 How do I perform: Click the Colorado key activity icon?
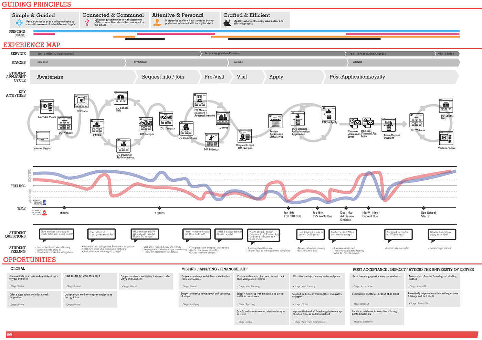point(81,101)
